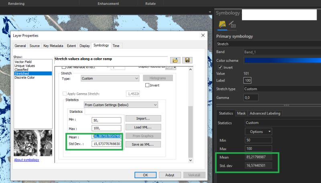The height and width of the screenshot is (183, 321).
Task: Open the Advanced Labeling tab
Action: point(265,113)
